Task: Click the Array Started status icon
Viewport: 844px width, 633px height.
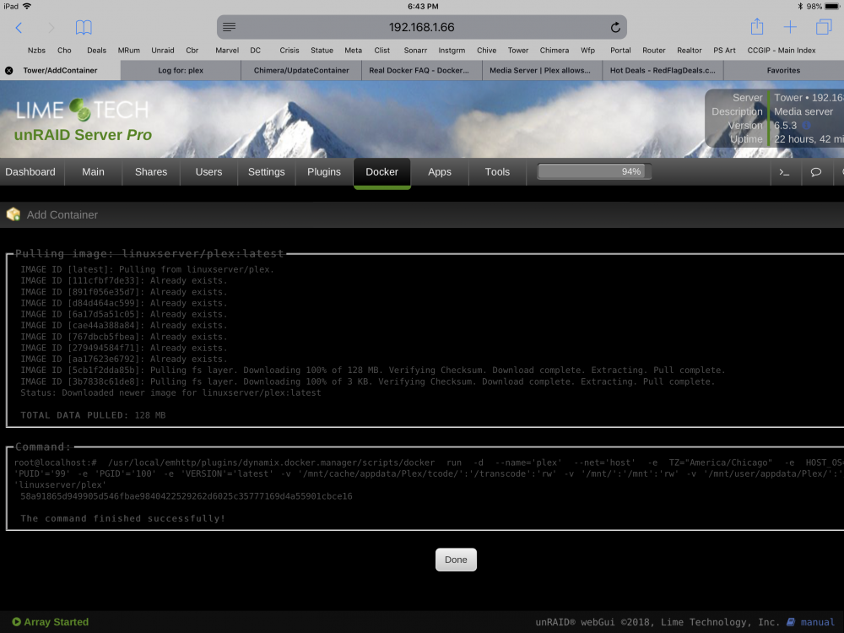Action: (x=16, y=622)
